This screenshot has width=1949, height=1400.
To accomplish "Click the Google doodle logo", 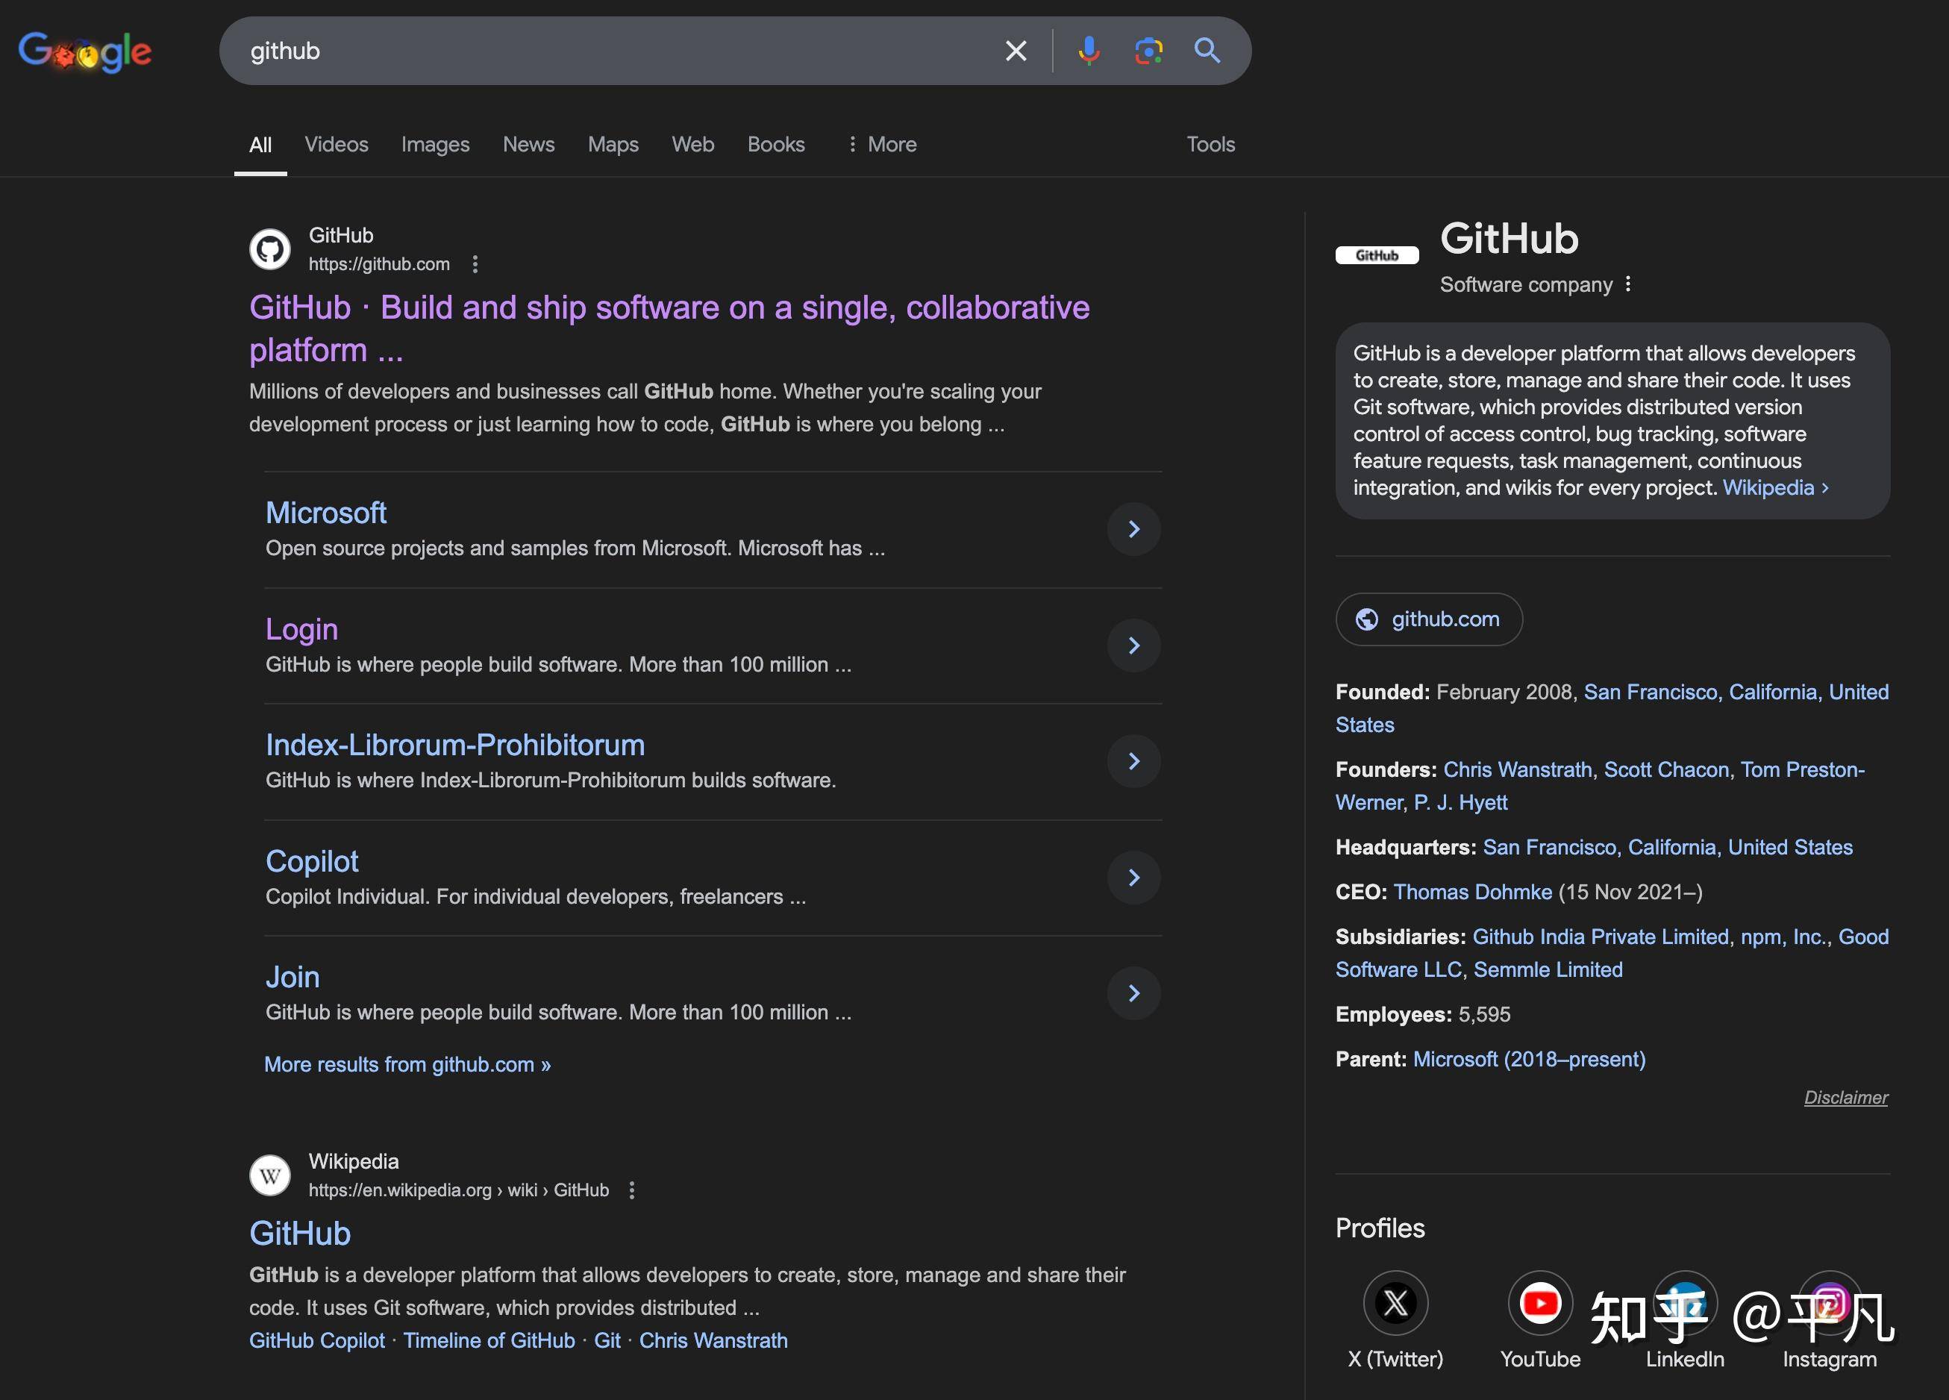I will pos(85,51).
